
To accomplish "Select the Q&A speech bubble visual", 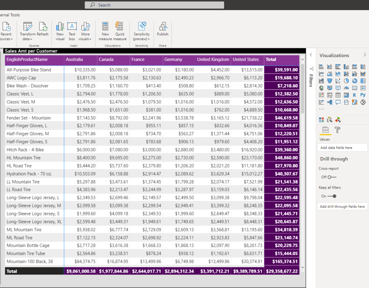I will [x=338, y=102].
